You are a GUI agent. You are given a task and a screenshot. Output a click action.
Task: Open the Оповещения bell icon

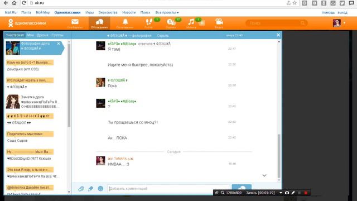[x=125, y=22]
